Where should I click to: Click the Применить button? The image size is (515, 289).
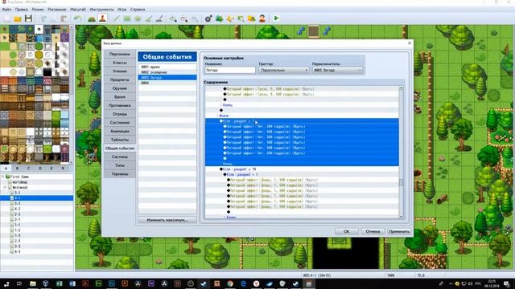[399, 231]
